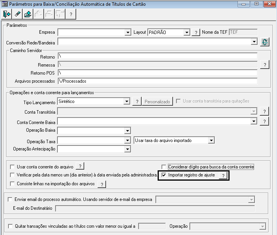Close the parameters window
The image size is (277, 235).
pos(269,4)
